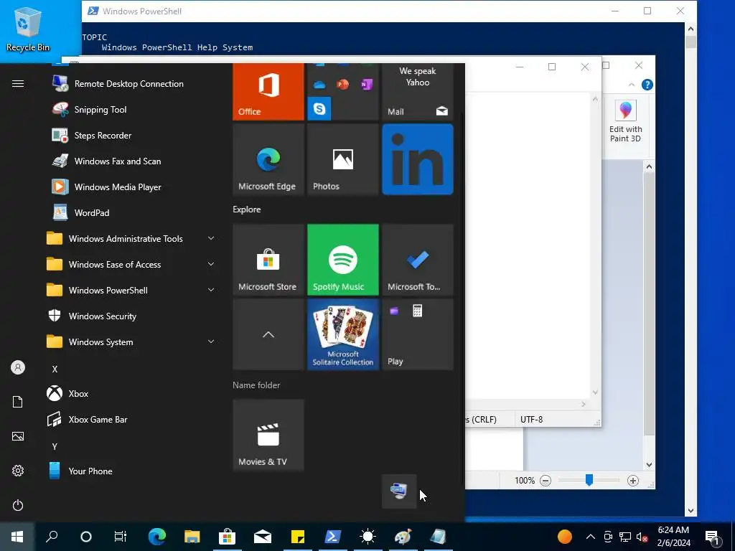Click the UTF-8 encoding in Notepad status bar
Viewport: 735px width, 551px height.
point(532,419)
